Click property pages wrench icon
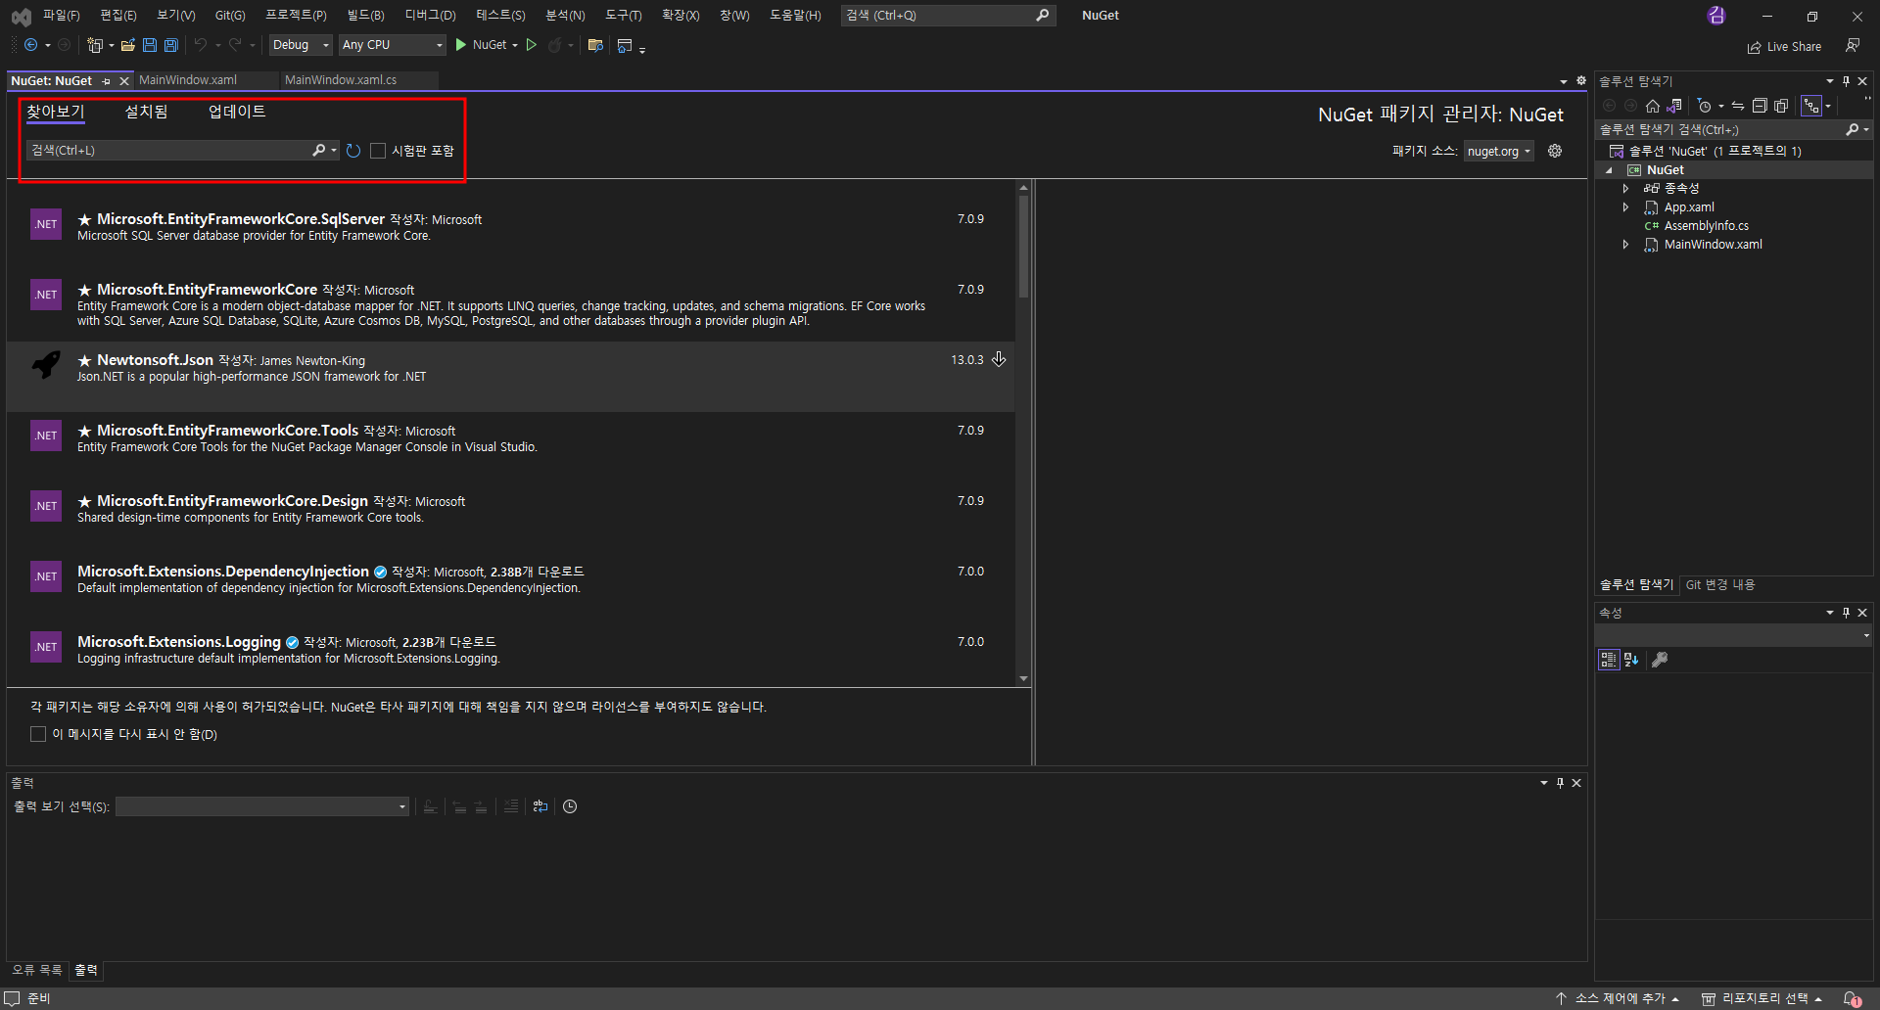Screen dimensions: 1880x1010 1660,660
